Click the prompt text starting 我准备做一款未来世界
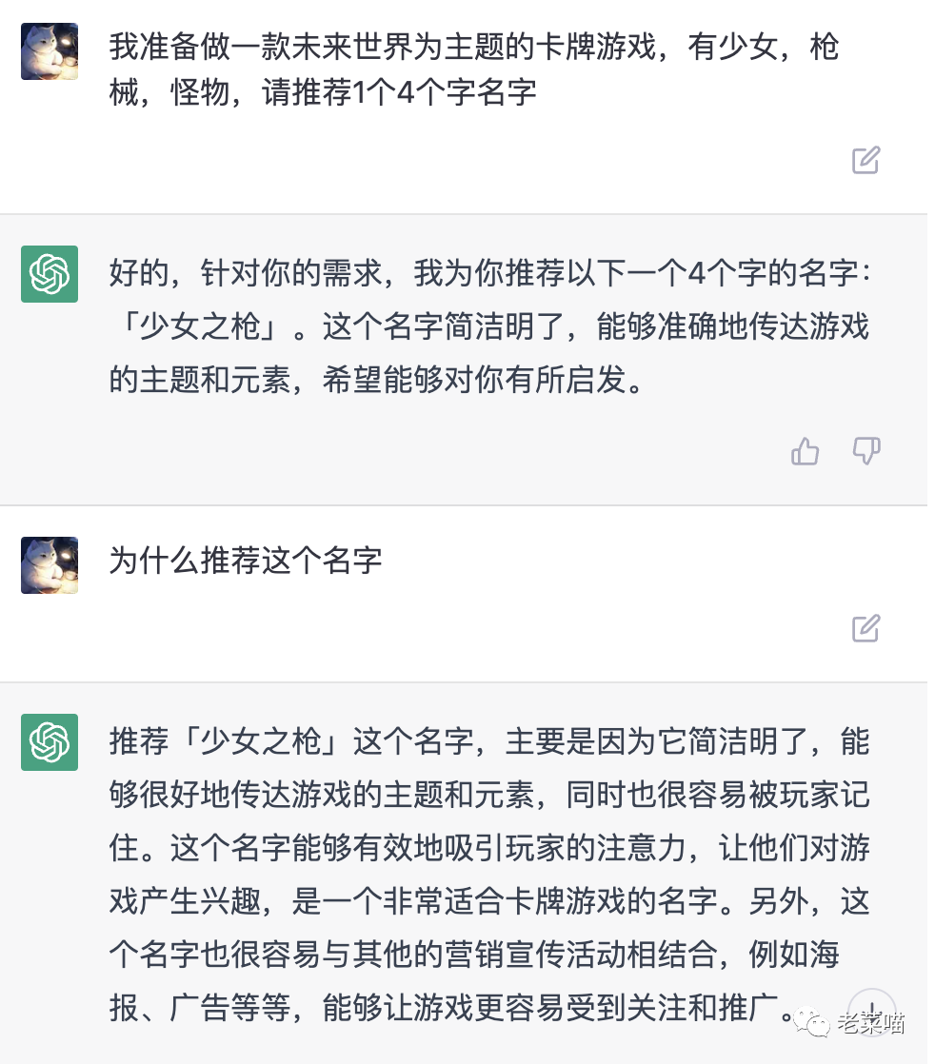935x1064 pixels. (474, 69)
